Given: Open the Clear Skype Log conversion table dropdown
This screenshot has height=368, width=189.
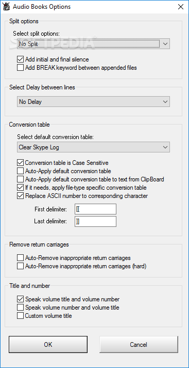Looking at the screenshot, I should (x=93, y=147).
